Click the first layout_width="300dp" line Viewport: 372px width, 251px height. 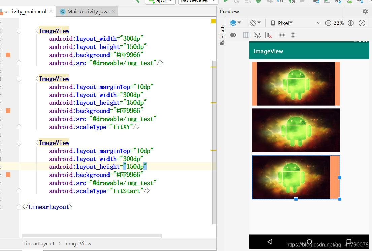96,39
